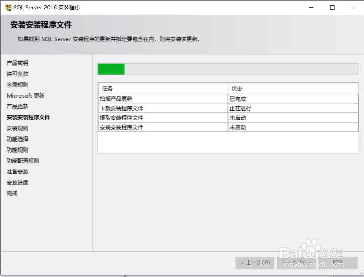Select 许可条款 step in sidebar
Viewport: 364px width, 277px height.
(17, 74)
